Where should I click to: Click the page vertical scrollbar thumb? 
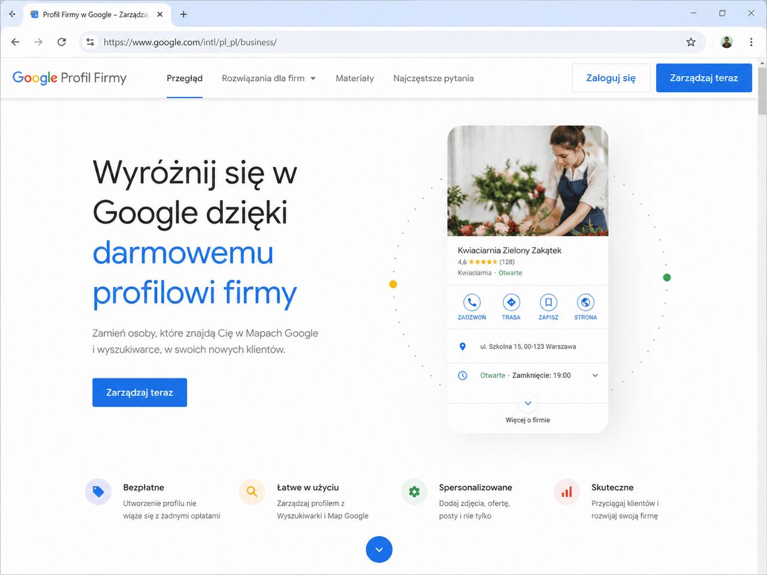click(762, 90)
